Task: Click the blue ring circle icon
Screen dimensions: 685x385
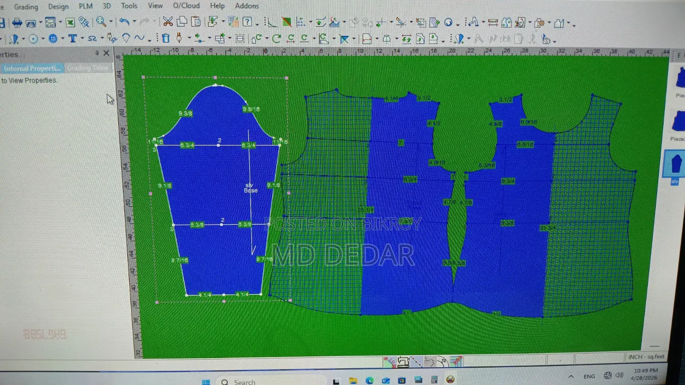Action: pos(448,22)
